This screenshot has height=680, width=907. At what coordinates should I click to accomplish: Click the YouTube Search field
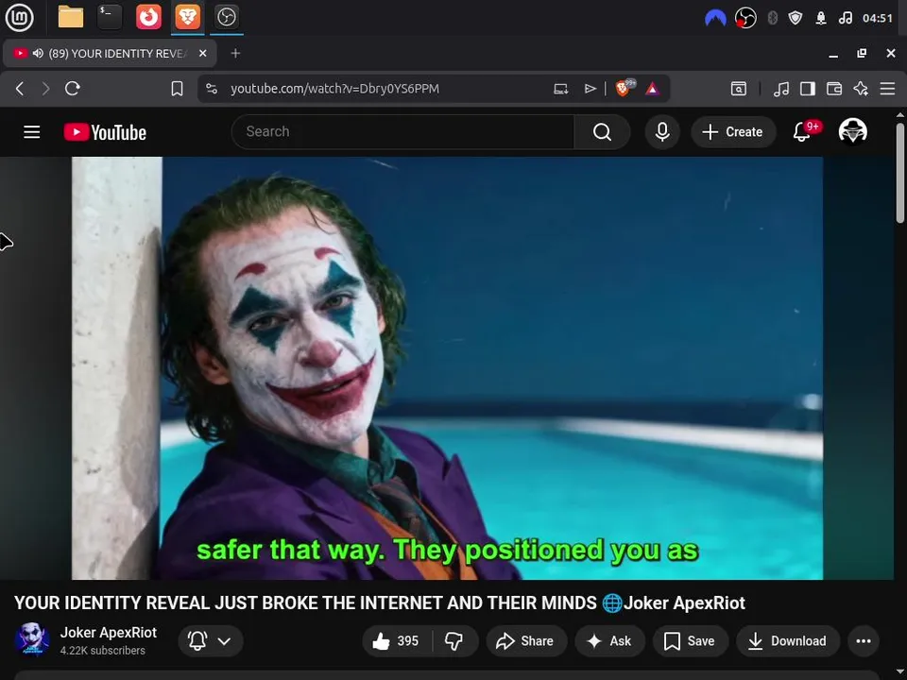tap(403, 132)
